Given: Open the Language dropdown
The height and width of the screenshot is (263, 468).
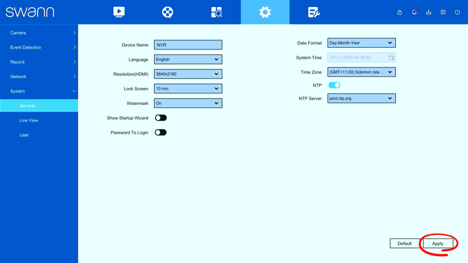Looking at the screenshot, I should pos(188,59).
